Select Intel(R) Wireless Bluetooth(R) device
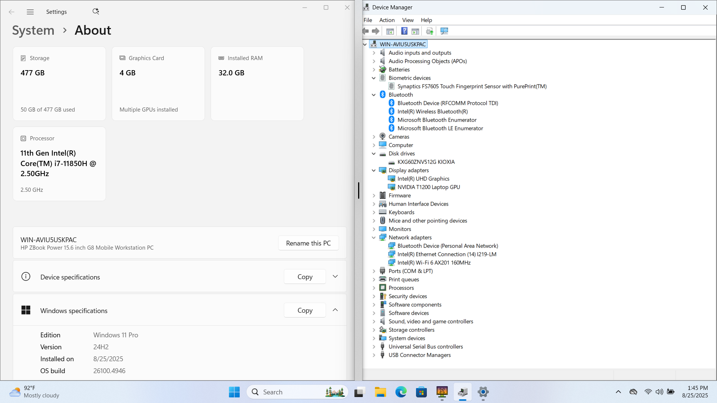Image resolution: width=717 pixels, height=403 pixels. pyautogui.click(x=432, y=112)
